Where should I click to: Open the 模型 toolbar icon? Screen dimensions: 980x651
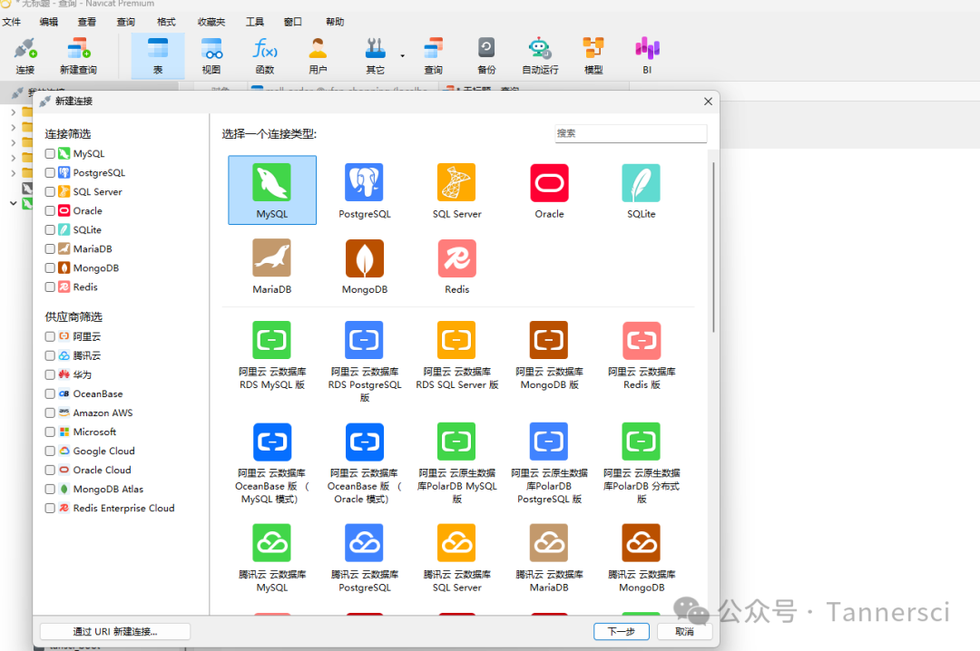coord(593,55)
